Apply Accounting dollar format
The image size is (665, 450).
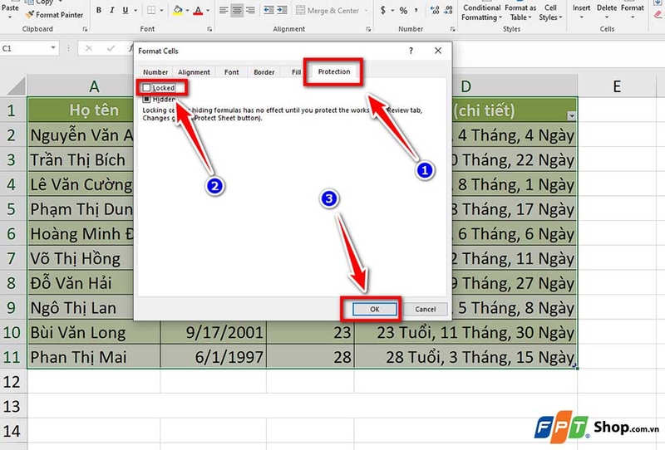(383, 10)
